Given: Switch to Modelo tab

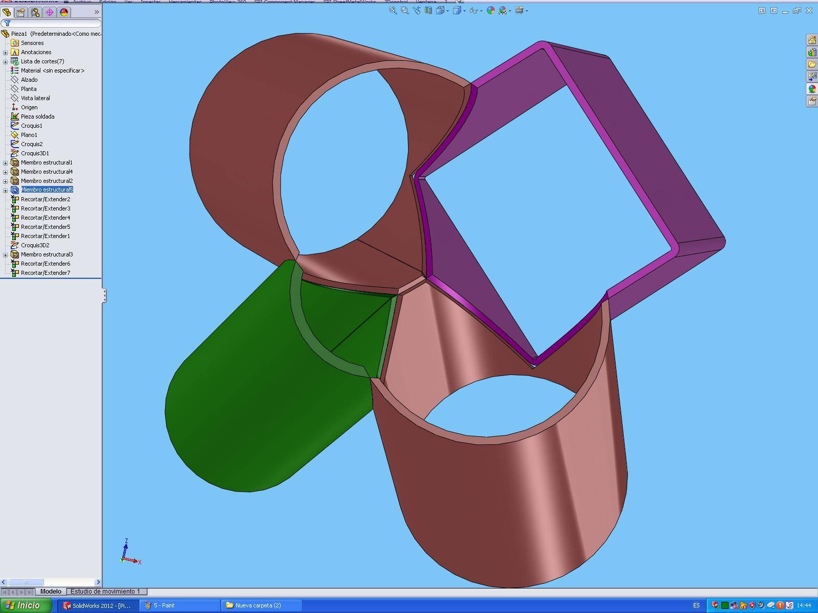Looking at the screenshot, I should tap(51, 592).
